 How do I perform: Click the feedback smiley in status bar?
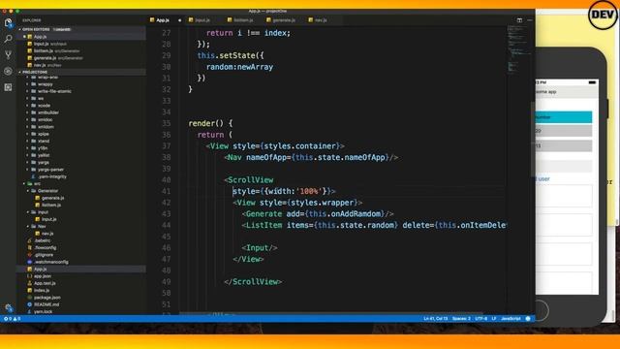[528, 319]
